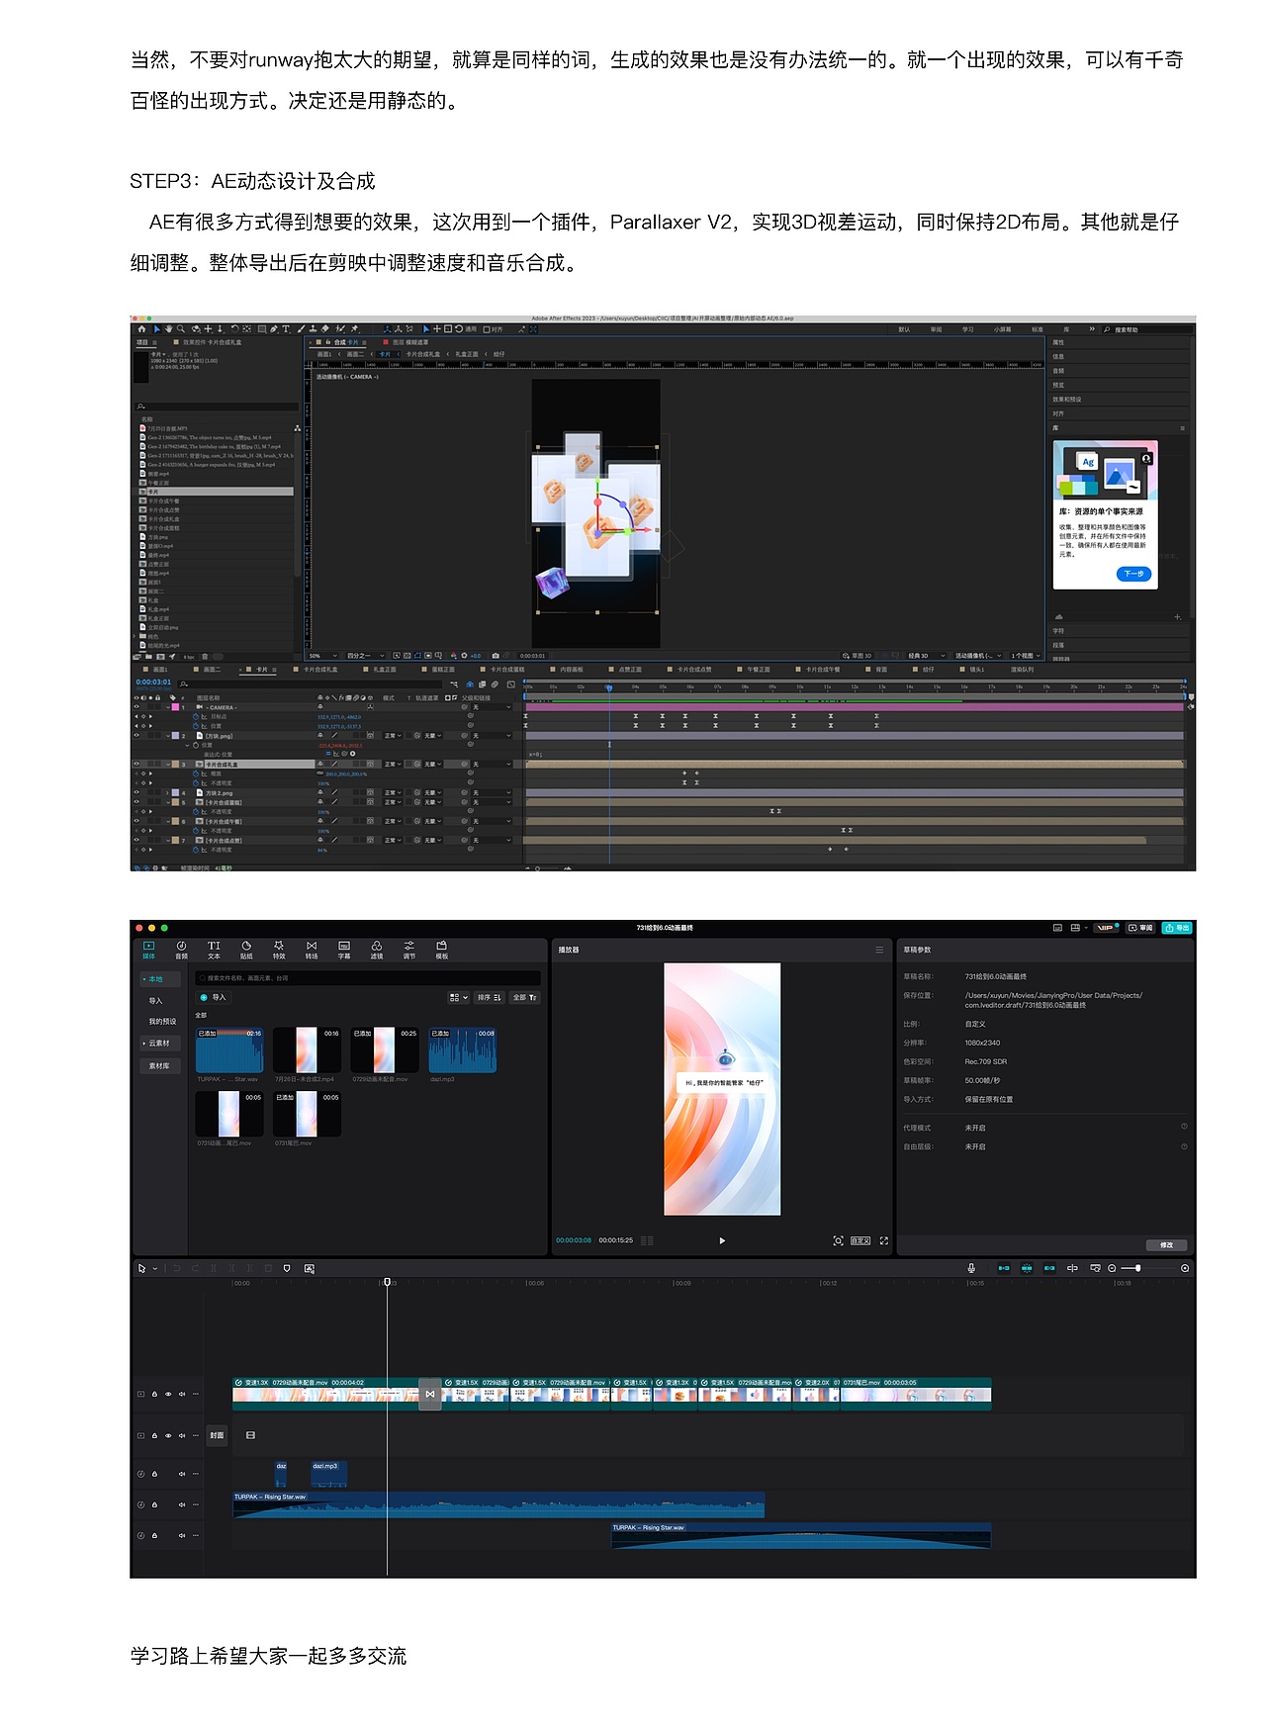Click the cover frame icon next to 封面
This screenshot has height=1730, width=1266.
click(250, 1435)
